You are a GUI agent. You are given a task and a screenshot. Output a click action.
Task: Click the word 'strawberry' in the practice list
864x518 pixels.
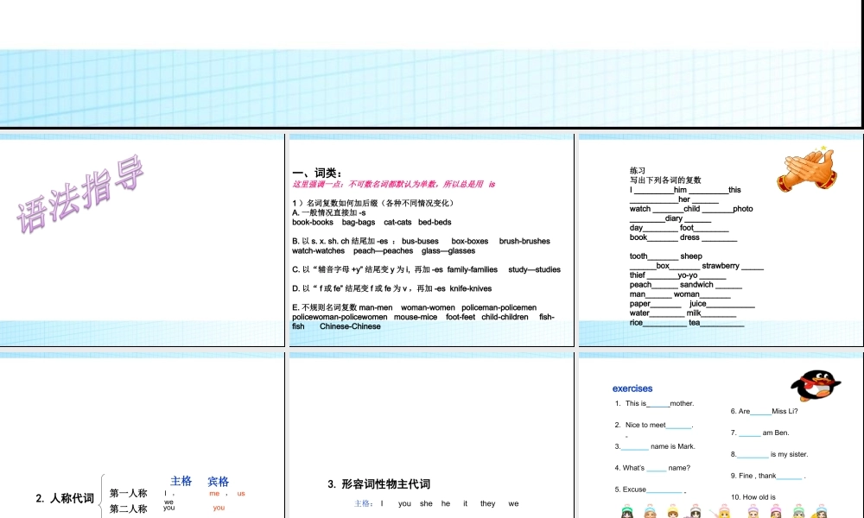point(721,266)
